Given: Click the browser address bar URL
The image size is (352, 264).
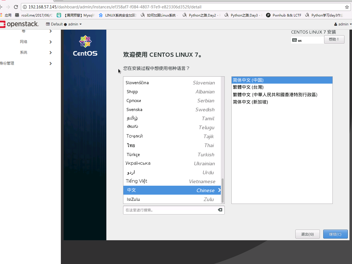Looking at the screenshot, I should [115, 7].
